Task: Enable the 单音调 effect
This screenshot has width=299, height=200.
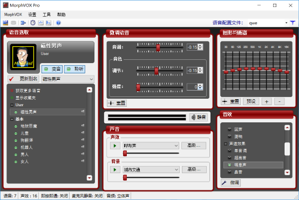Action: click(x=229, y=150)
